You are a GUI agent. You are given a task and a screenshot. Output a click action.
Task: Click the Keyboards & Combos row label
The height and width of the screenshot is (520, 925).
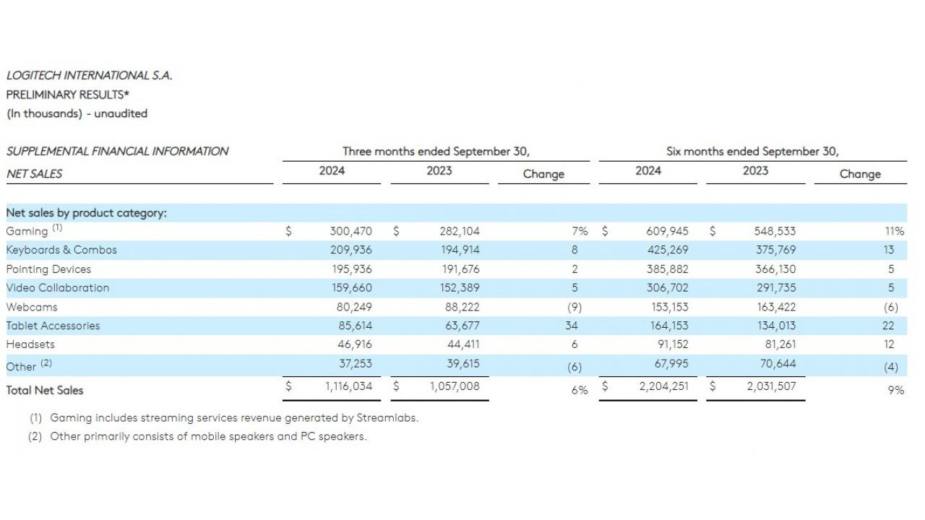coord(61,250)
